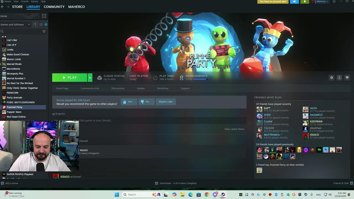Screen dimensions: 354x199
Task: Click the library search field
Action: pyautogui.click(x=21, y=32)
